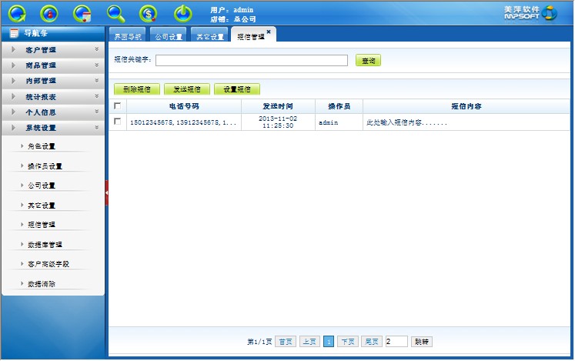
Task: Expand the 商品管理 navigation section
Action: tap(52, 65)
